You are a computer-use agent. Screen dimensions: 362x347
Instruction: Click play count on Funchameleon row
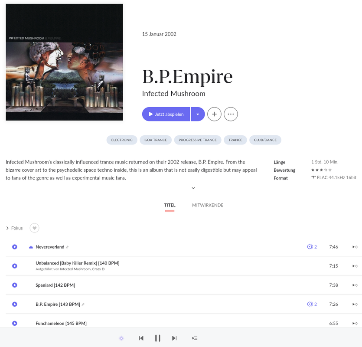click(355, 324)
